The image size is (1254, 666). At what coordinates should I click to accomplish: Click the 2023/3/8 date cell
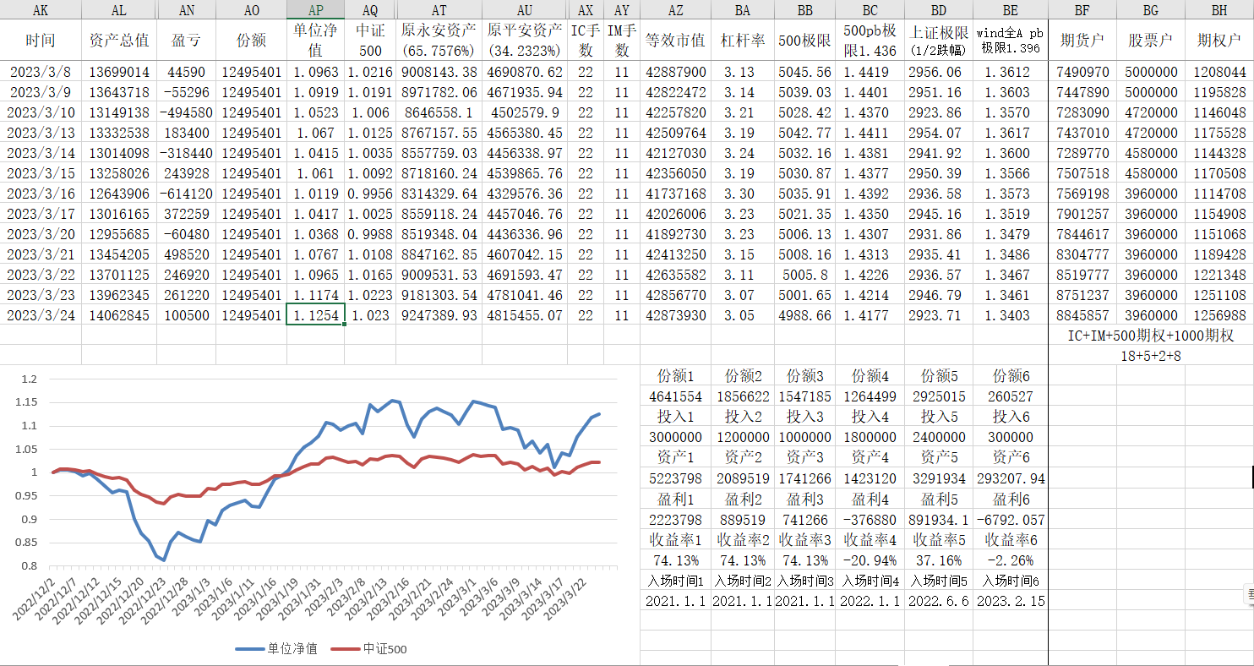click(41, 72)
